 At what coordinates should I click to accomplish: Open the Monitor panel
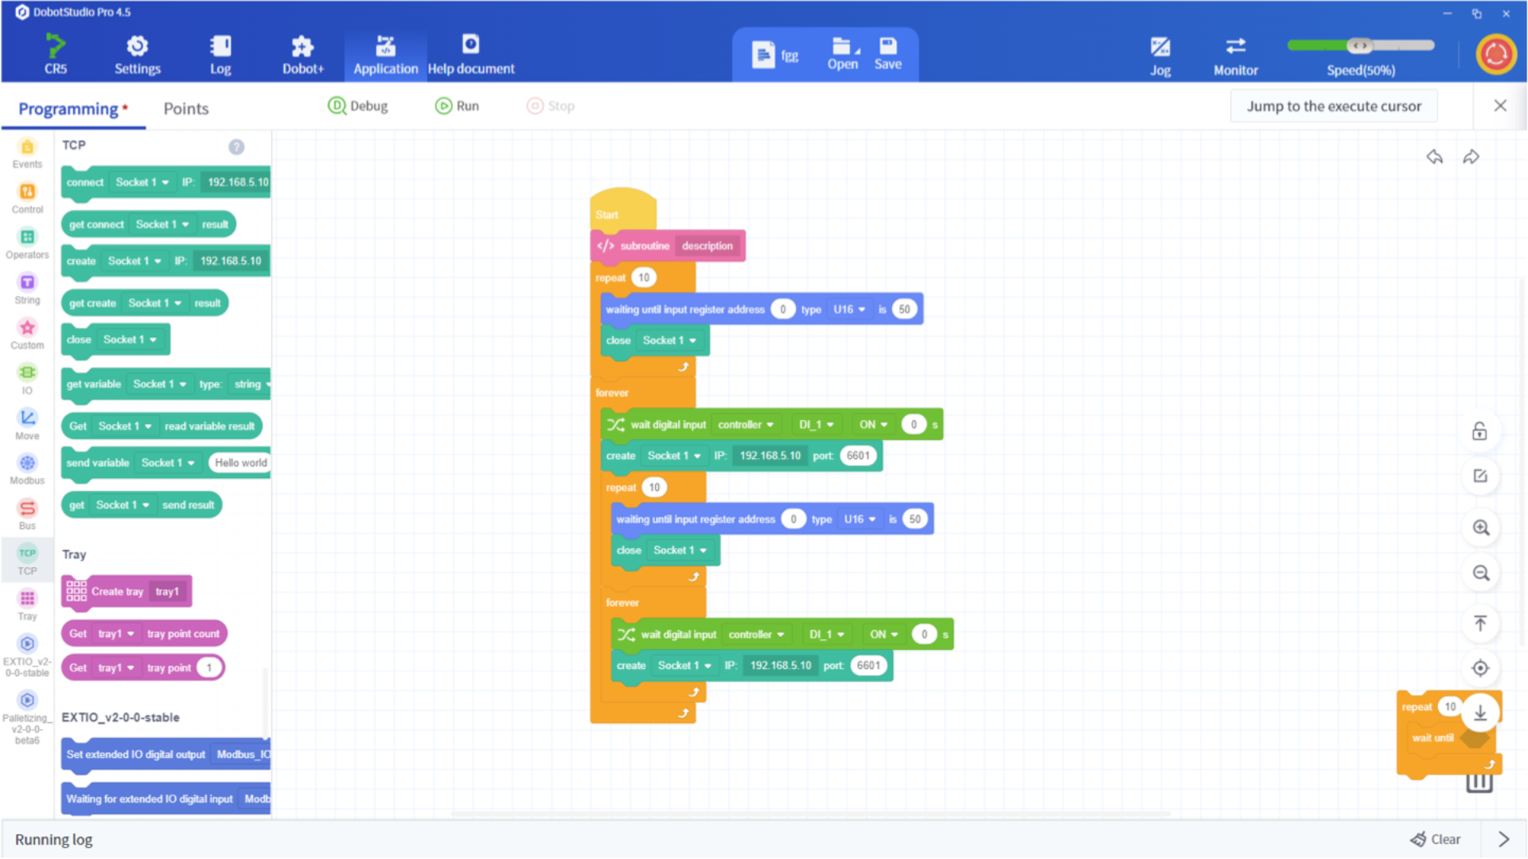(x=1235, y=54)
